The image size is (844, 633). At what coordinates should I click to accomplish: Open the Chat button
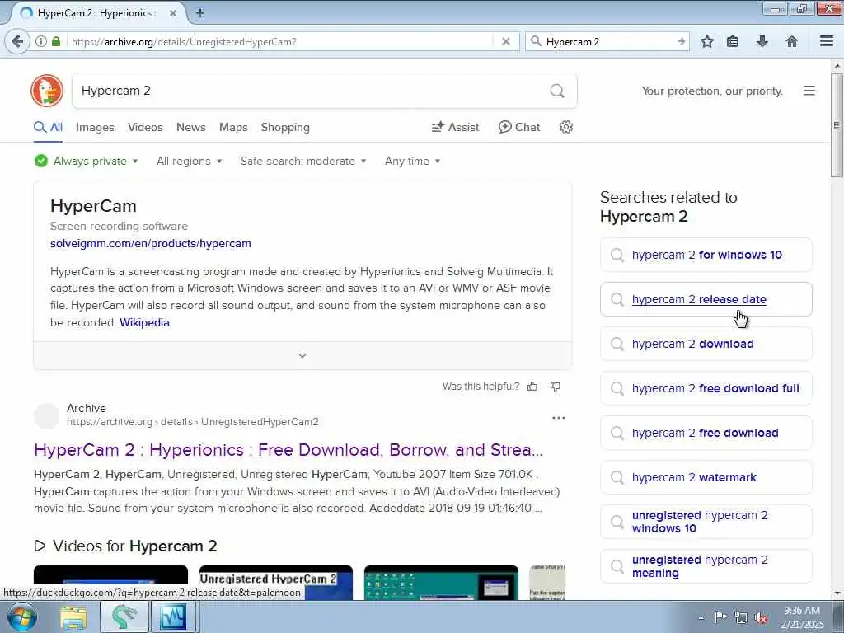tap(519, 127)
